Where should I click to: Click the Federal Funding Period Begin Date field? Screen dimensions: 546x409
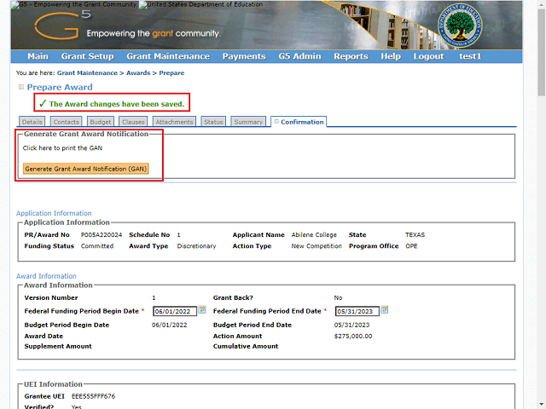(174, 311)
